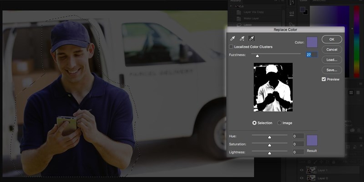Select the Layer 1 thumbnail
Screen dimensions: 364x182
coord(311,170)
